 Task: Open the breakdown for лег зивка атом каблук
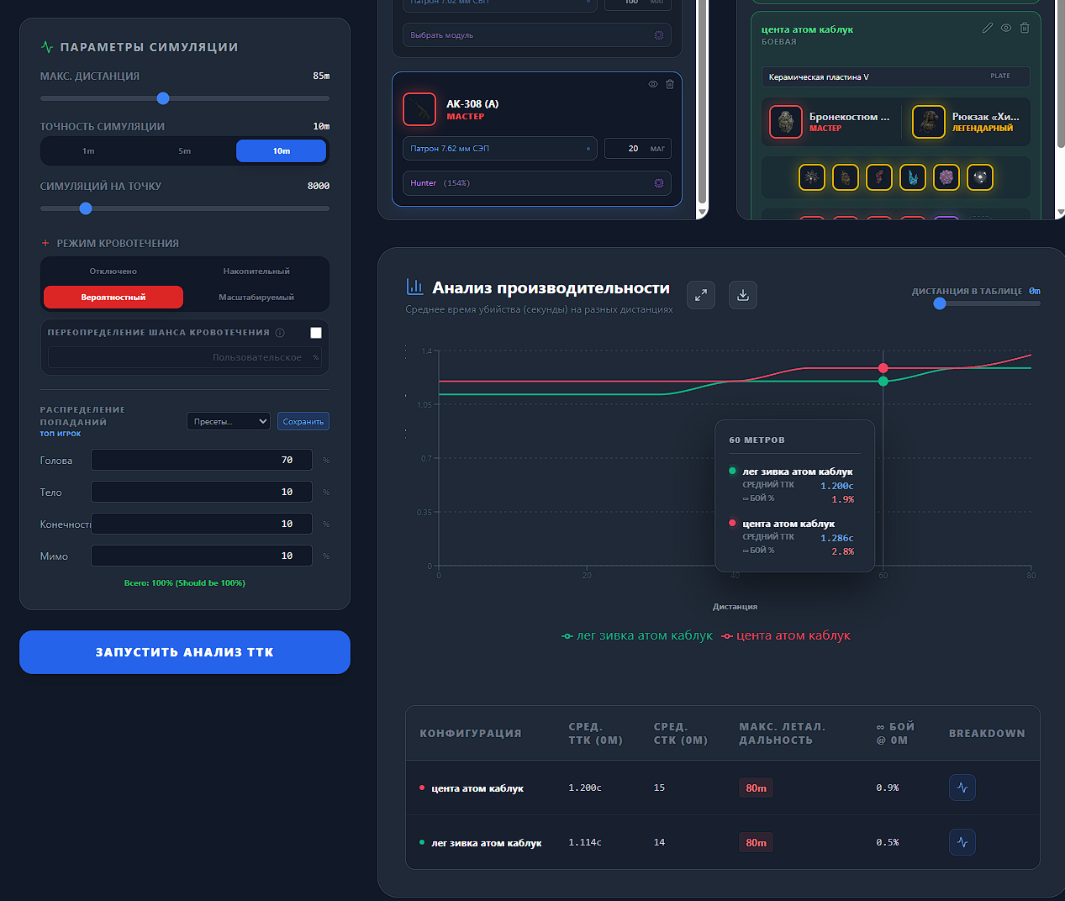962,842
